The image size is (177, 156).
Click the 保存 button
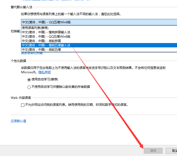pos(153,151)
